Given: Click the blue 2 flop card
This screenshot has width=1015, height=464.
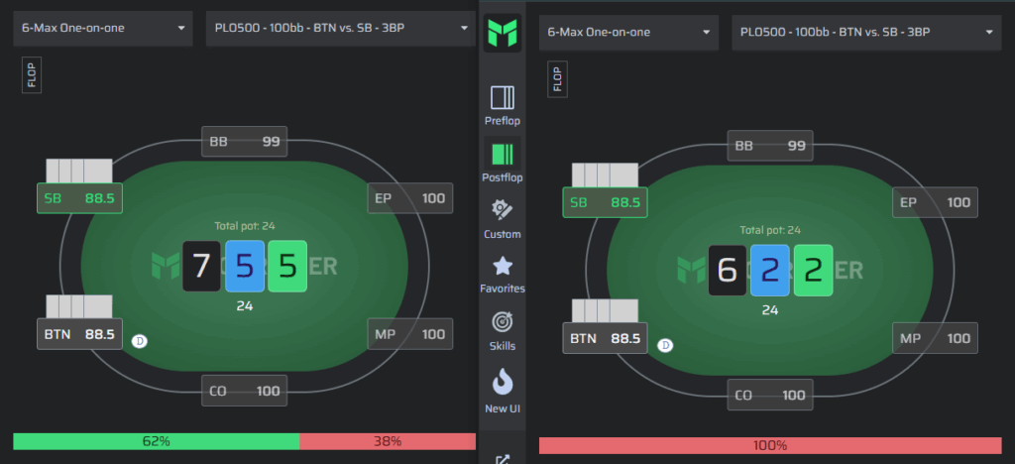Looking at the screenshot, I should click(x=770, y=271).
